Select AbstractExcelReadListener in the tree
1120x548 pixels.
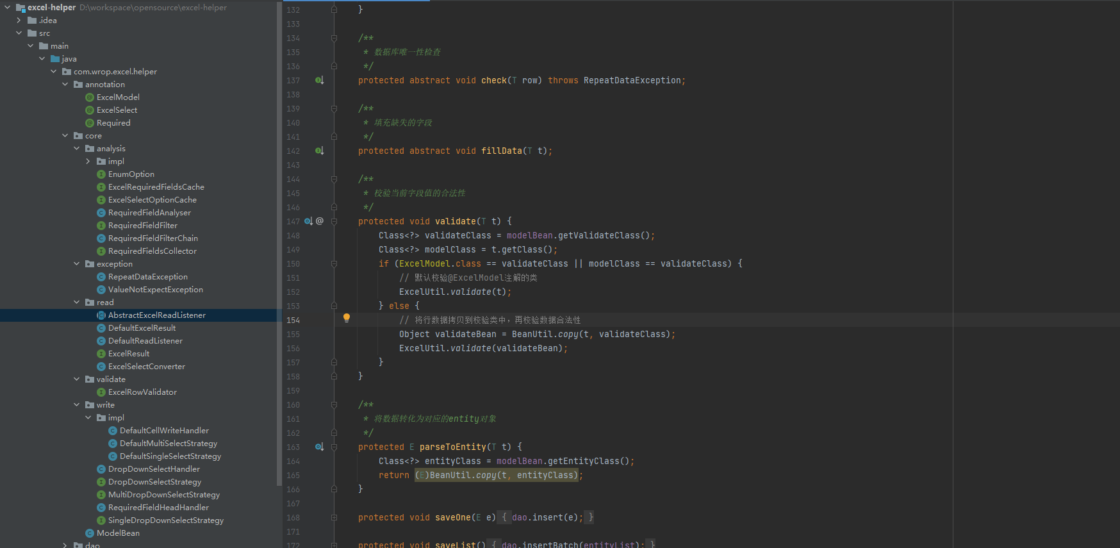(157, 315)
